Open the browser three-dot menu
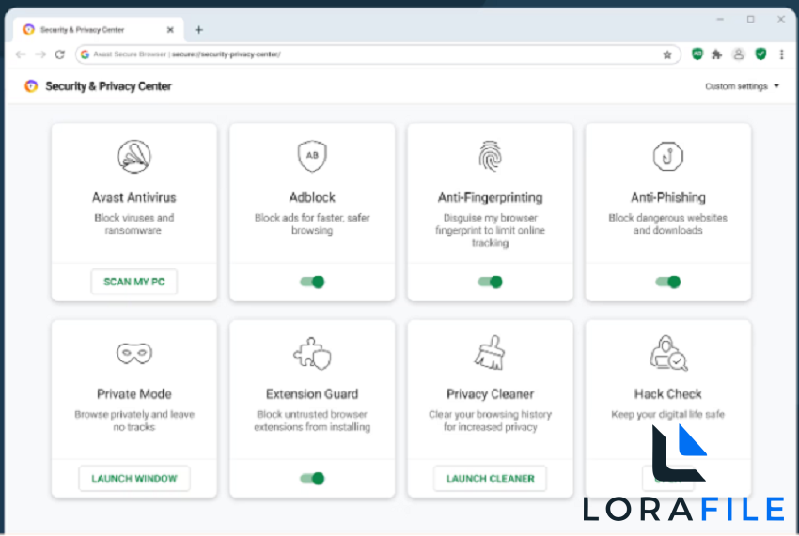 [782, 54]
